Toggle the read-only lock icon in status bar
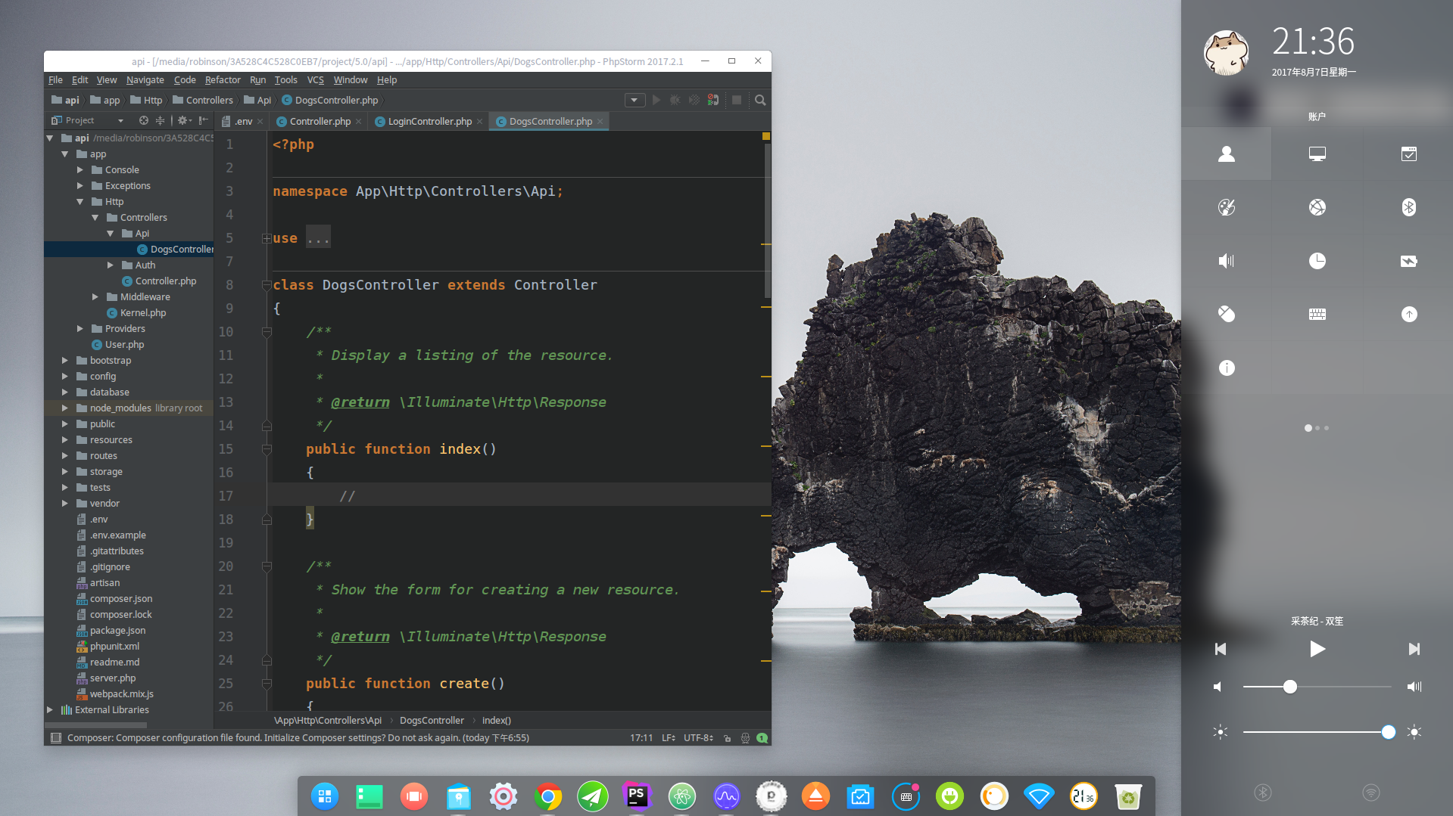Viewport: 1453px width, 816px height. pos(727,738)
